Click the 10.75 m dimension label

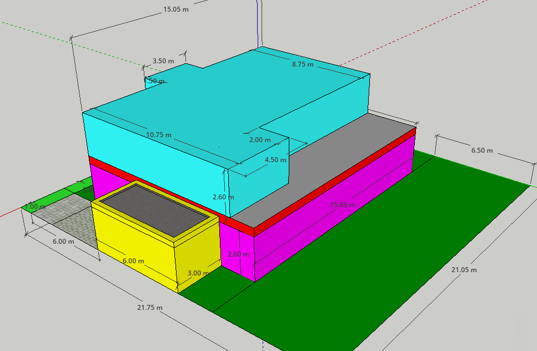pos(159,135)
